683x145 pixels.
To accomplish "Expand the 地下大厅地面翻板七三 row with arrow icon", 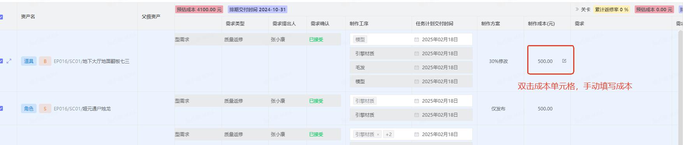I will (9, 61).
